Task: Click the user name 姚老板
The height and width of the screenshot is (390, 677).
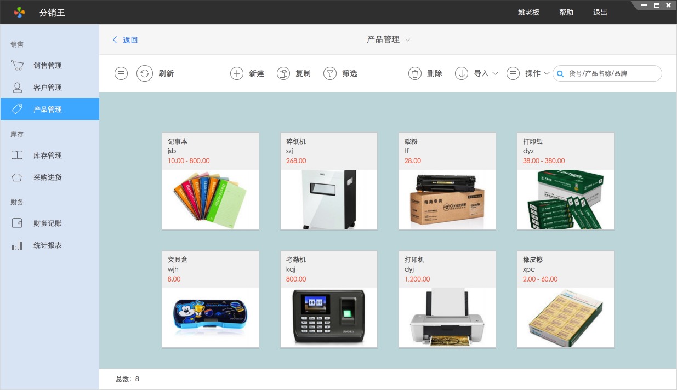Action: (x=528, y=12)
